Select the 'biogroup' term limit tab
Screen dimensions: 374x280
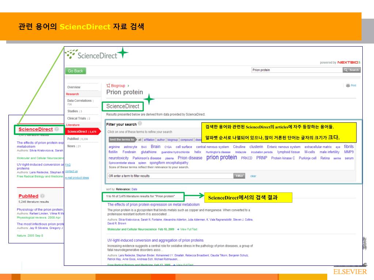pos(172,140)
